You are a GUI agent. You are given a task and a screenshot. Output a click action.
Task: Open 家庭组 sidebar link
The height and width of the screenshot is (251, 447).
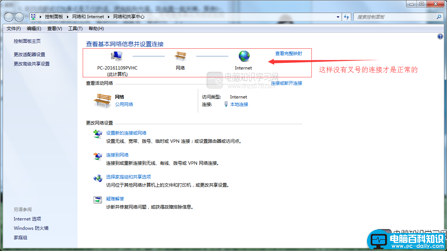click(x=20, y=237)
